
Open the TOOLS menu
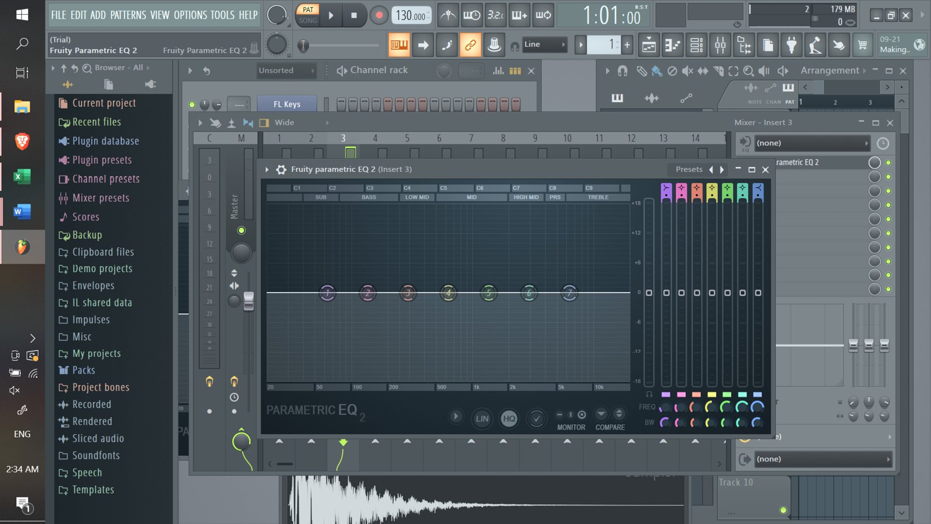coord(222,15)
